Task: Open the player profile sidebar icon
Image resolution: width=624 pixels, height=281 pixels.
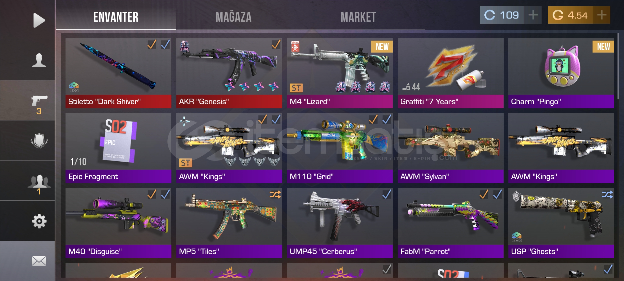Action: [x=39, y=60]
